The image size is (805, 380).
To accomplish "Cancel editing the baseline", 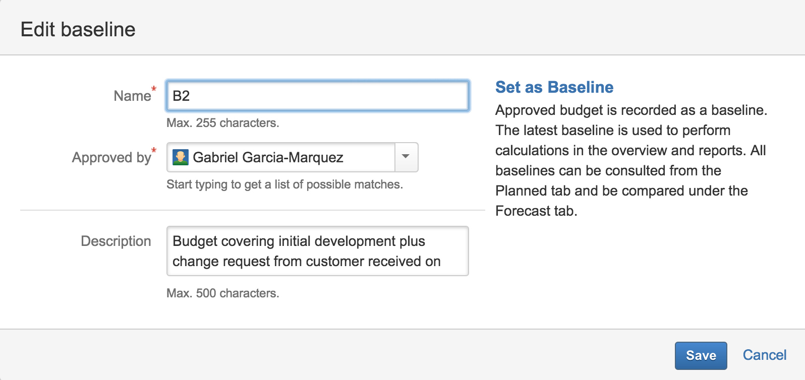I will click(x=764, y=355).
